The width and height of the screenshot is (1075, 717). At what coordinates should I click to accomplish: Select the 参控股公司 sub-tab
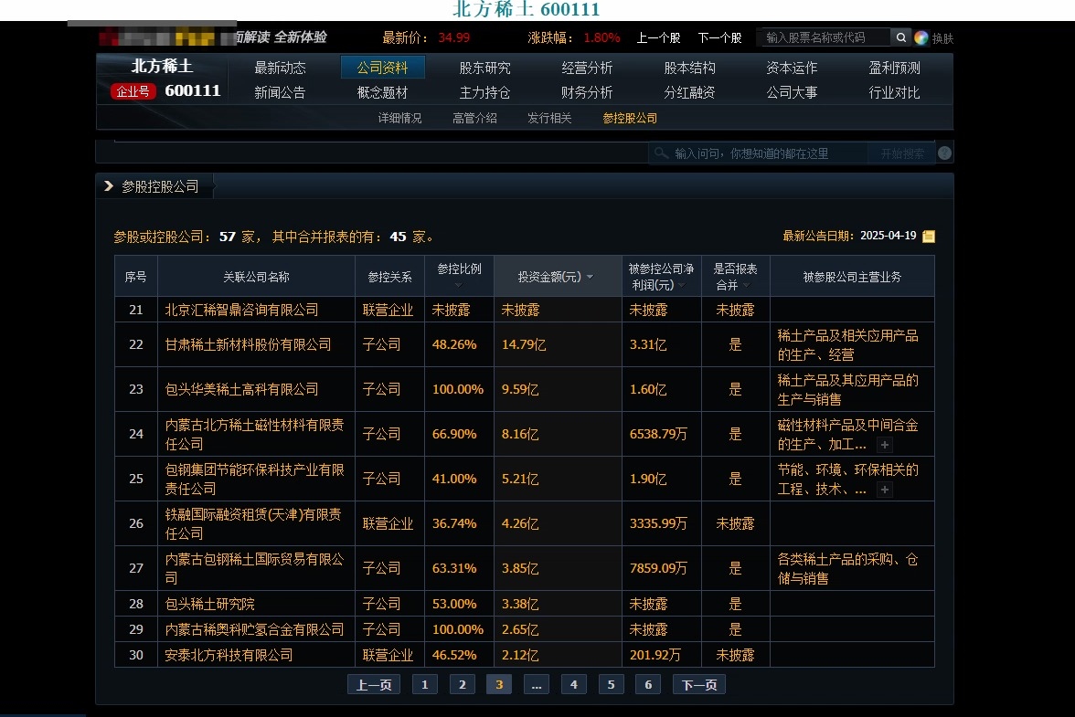(629, 119)
